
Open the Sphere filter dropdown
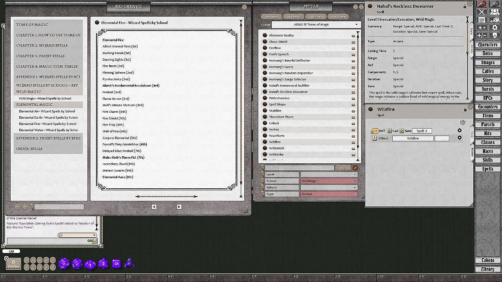pos(329,188)
